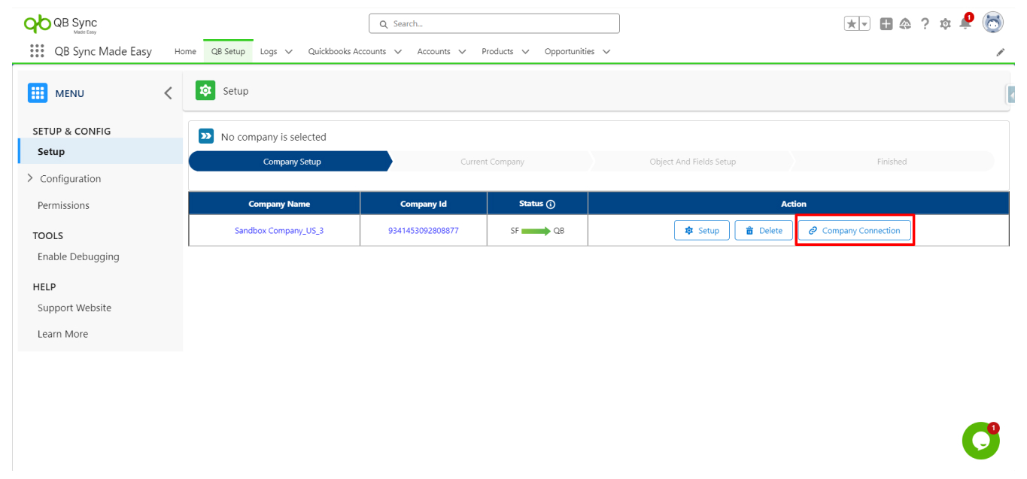Collapse the MENU sidebar with chevron

168,93
